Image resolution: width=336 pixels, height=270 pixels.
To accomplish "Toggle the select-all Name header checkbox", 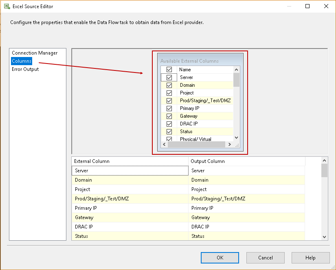I will 169,70.
